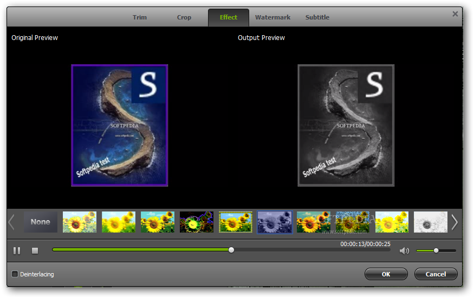This screenshot has width=474, height=298.
Task: Go to the Watermark tab
Action: [272, 17]
